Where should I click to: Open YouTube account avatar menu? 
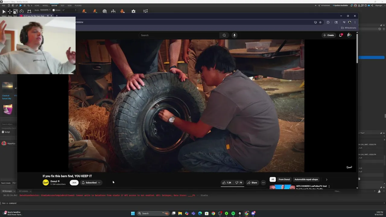coord(349,35)
